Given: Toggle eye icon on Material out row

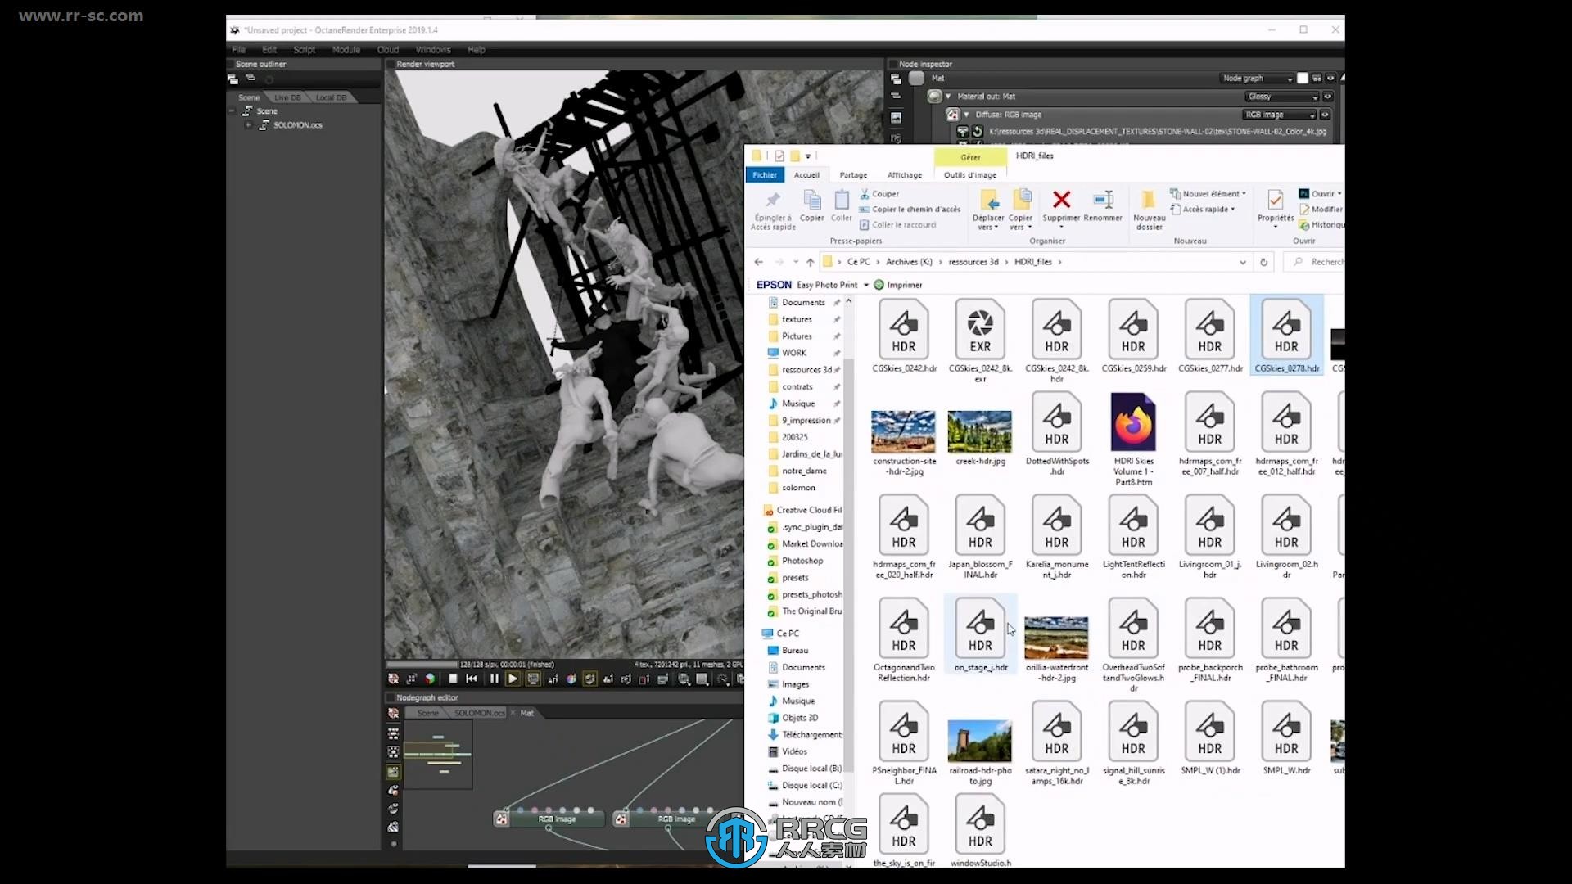Looking at the screenshot, I should [1327, 97].
